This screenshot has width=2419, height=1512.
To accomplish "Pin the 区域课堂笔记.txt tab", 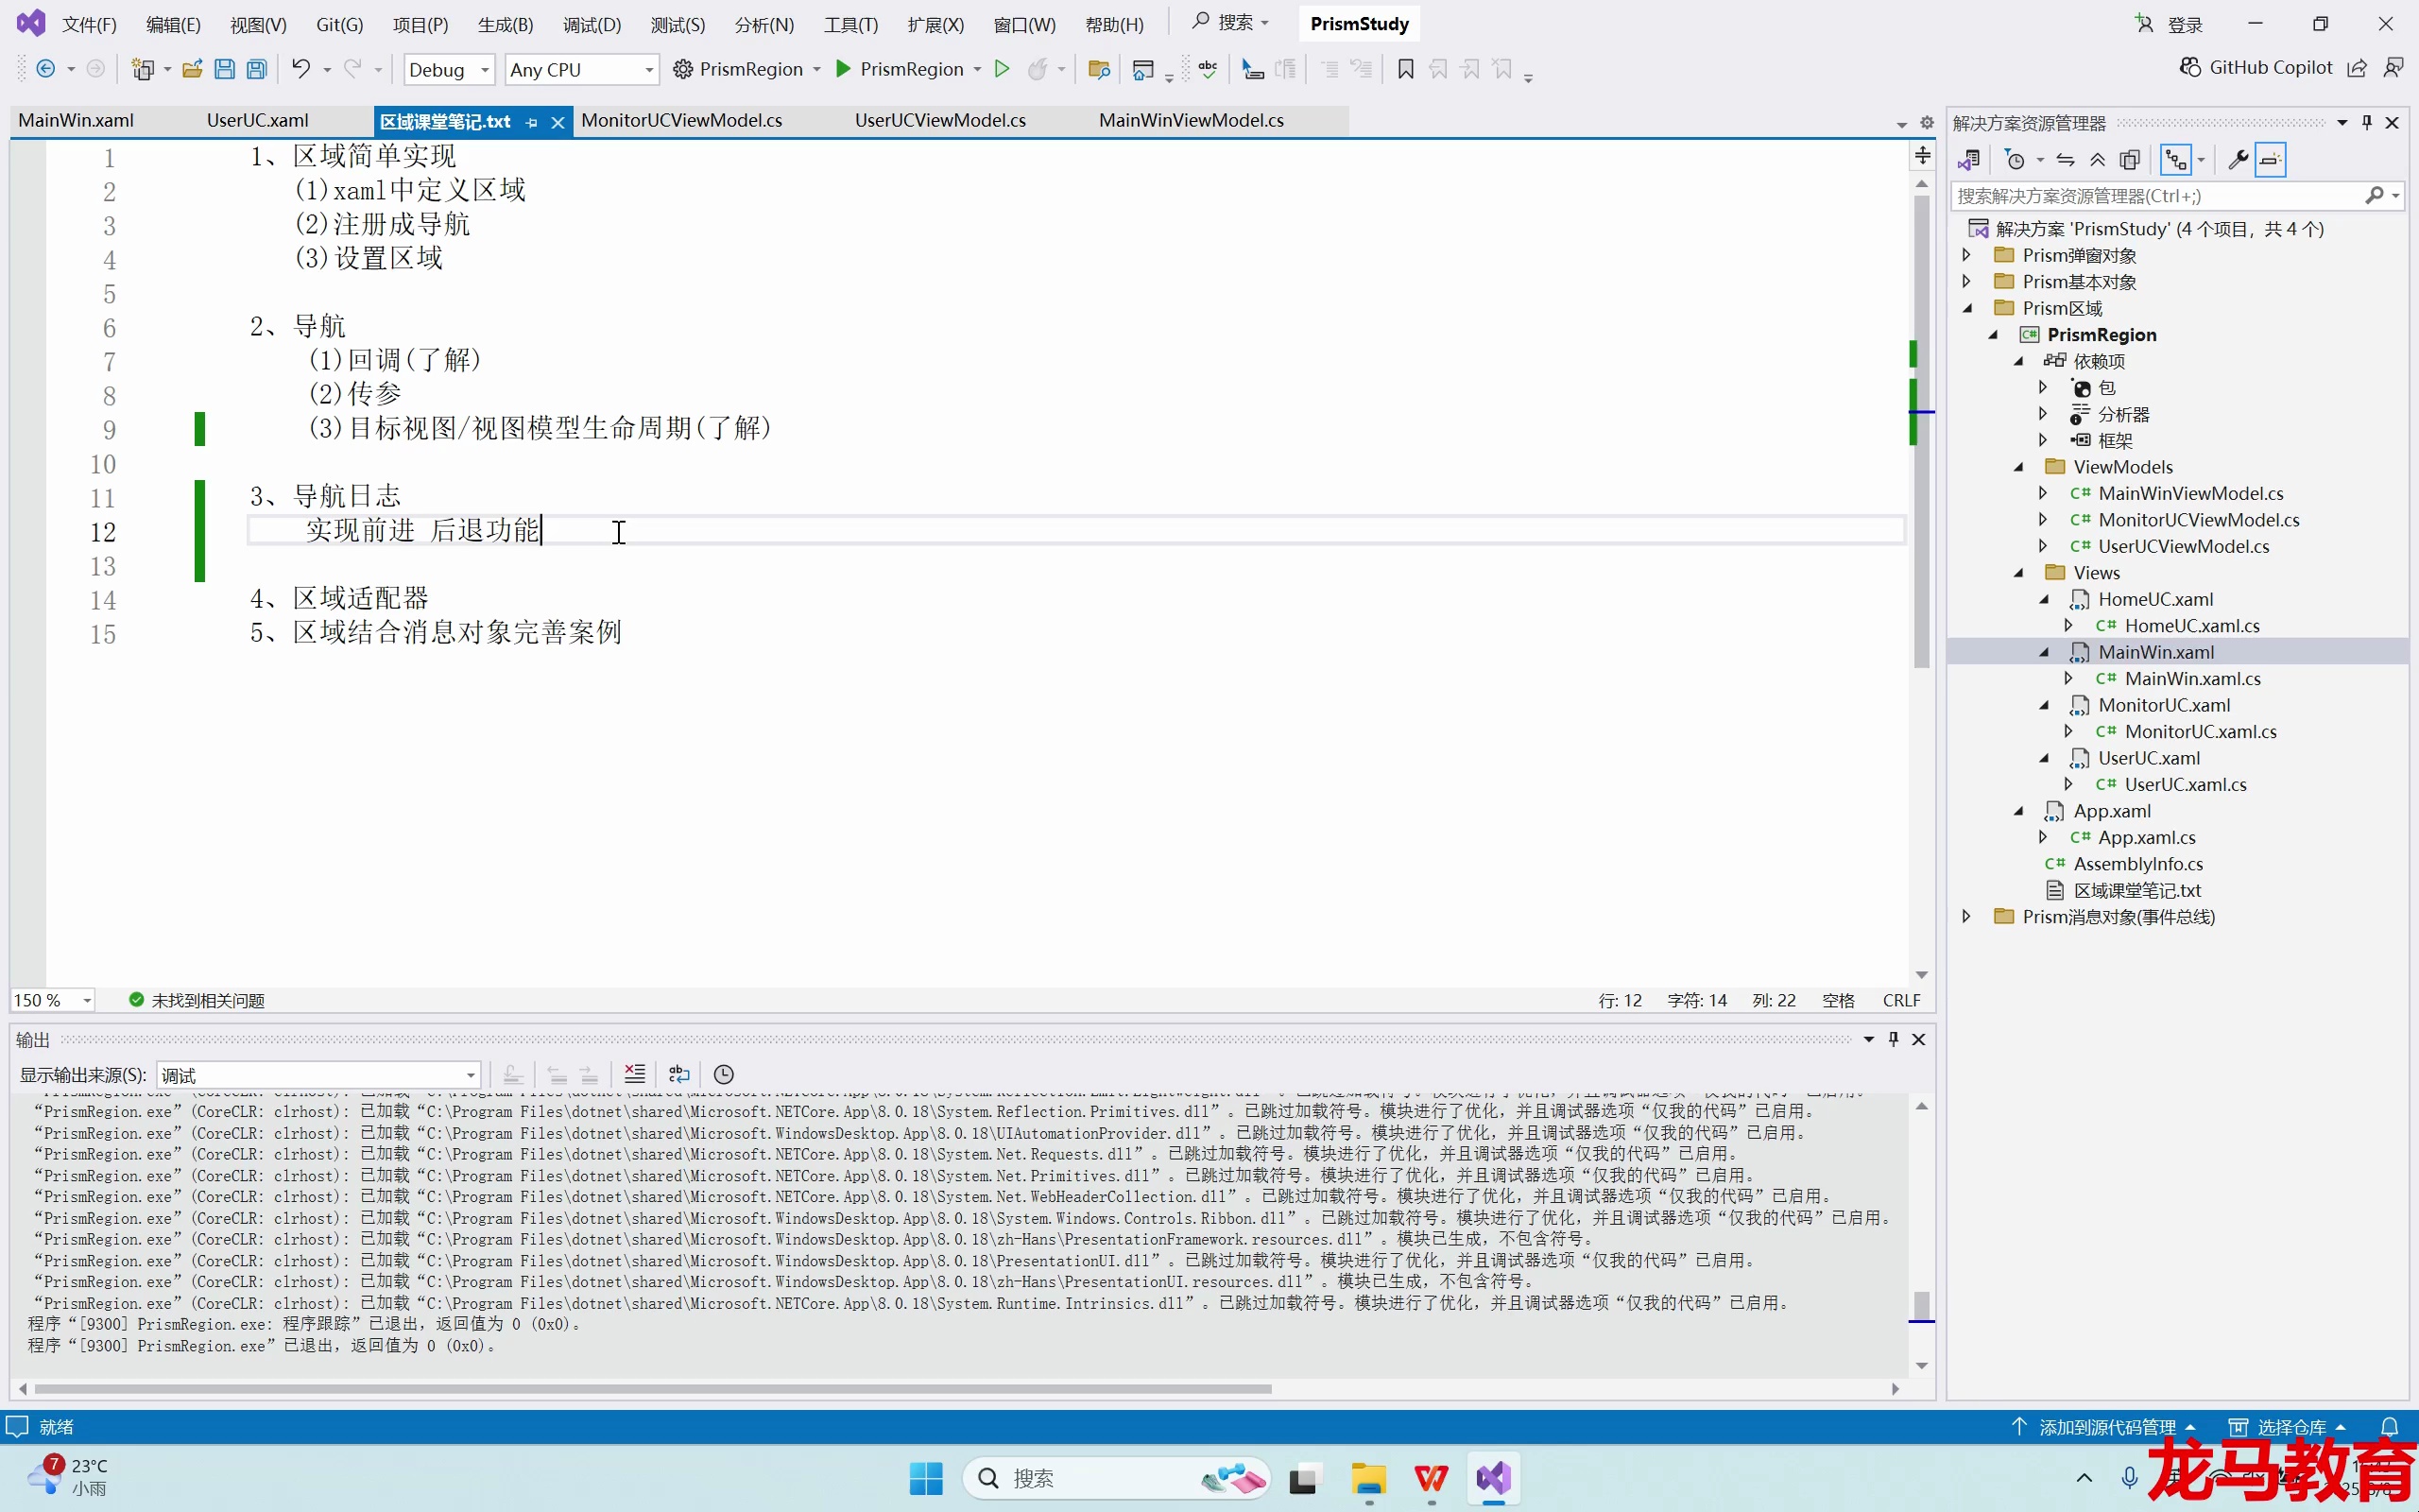I will pyautogui.click(x=532, y=121).
